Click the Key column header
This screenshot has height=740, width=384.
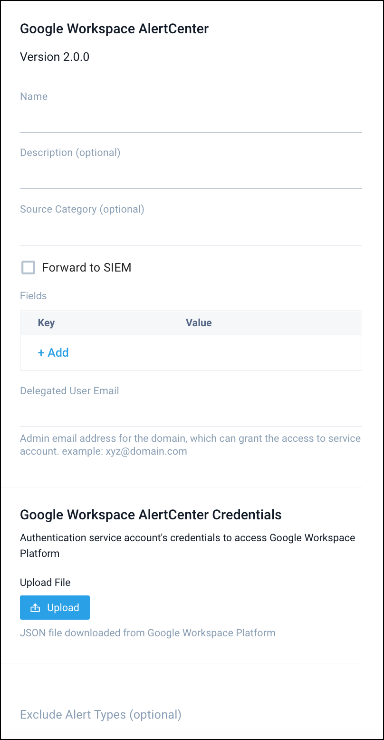point(46,322)
